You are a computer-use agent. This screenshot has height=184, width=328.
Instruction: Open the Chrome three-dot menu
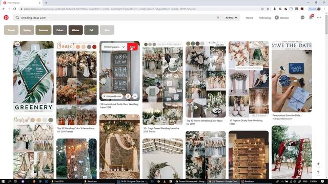tap(324, 9)
